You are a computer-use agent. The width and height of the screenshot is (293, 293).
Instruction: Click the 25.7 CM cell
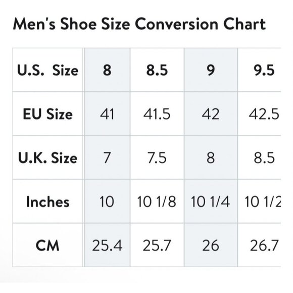(x=157, y=245)
